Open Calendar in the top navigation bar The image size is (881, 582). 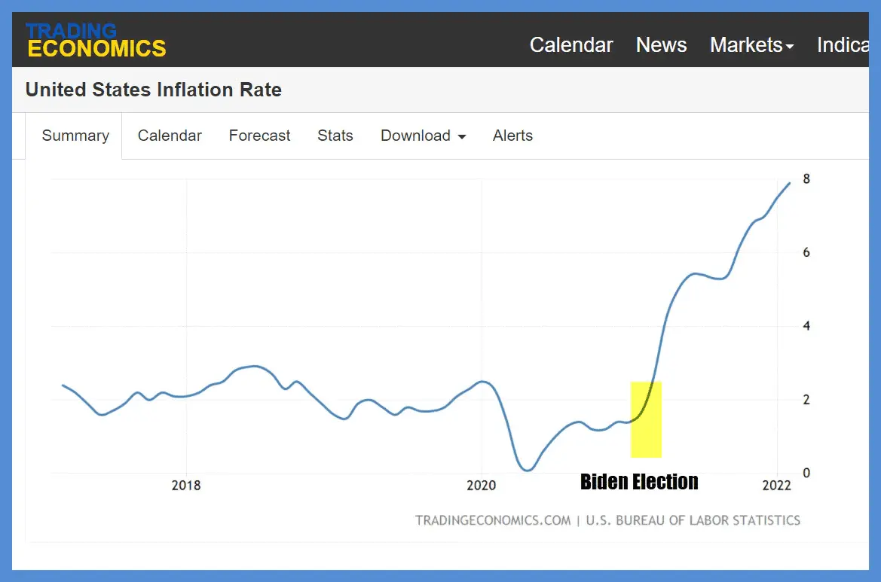point(571,45)
